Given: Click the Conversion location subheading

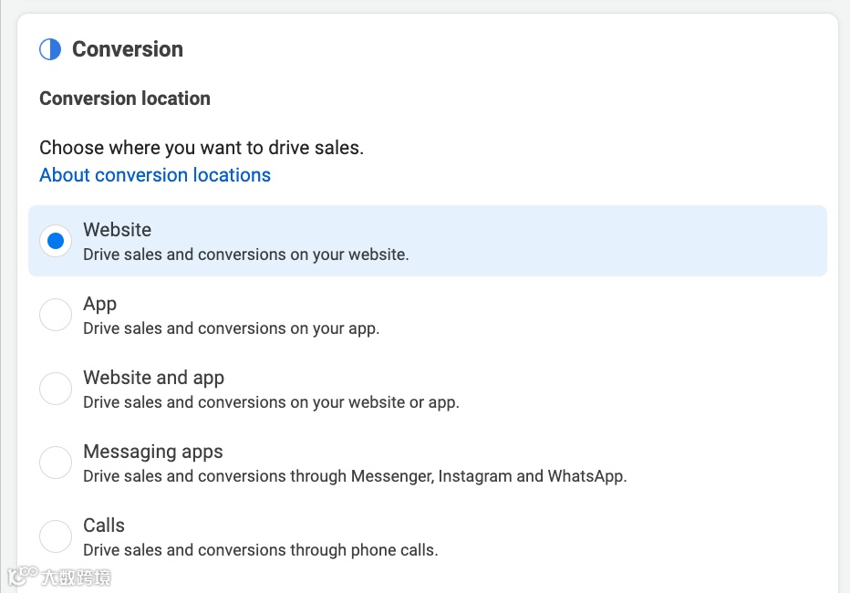Looking at the screenshot, I should pos(125,99).
